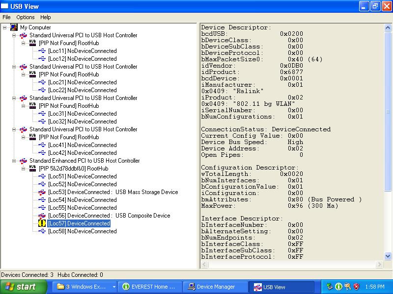Collapse the third Standard Universal Host Controller

[x=14, y=98]
